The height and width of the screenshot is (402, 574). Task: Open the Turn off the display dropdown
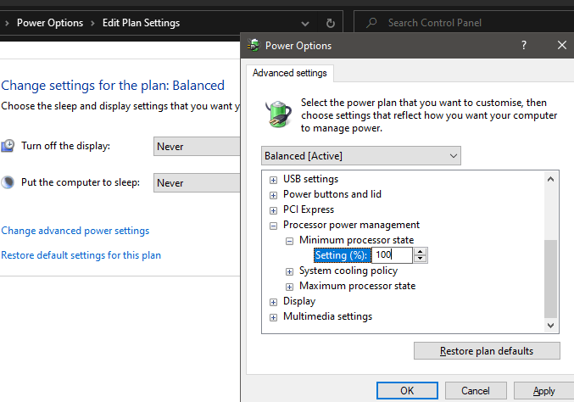pyautogui.click(x=197, y=146)
